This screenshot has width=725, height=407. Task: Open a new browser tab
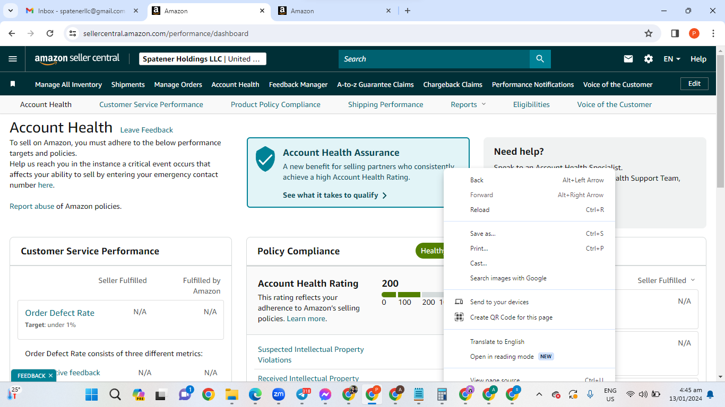tap(408, 11)
